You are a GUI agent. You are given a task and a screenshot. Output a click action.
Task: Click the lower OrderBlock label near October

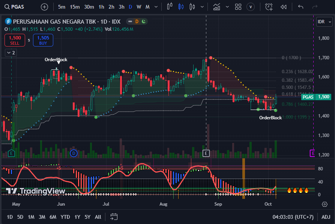pos(270,118)
